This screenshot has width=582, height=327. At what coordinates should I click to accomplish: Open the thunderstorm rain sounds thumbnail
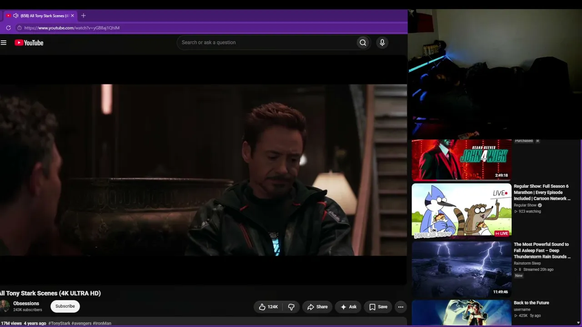click(x=462, y=269)
